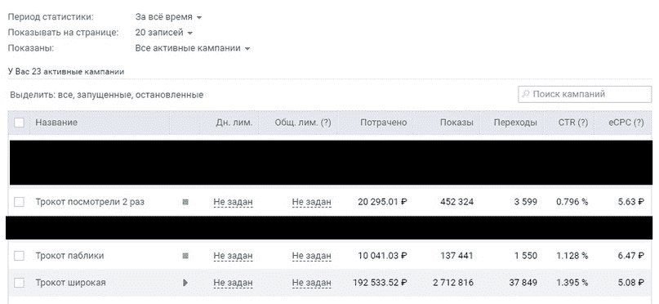Image resolution: width=659 pixels, height=304 pixels.
Task: Focus the Поиск кампаний search field
Action: (585, 94)
